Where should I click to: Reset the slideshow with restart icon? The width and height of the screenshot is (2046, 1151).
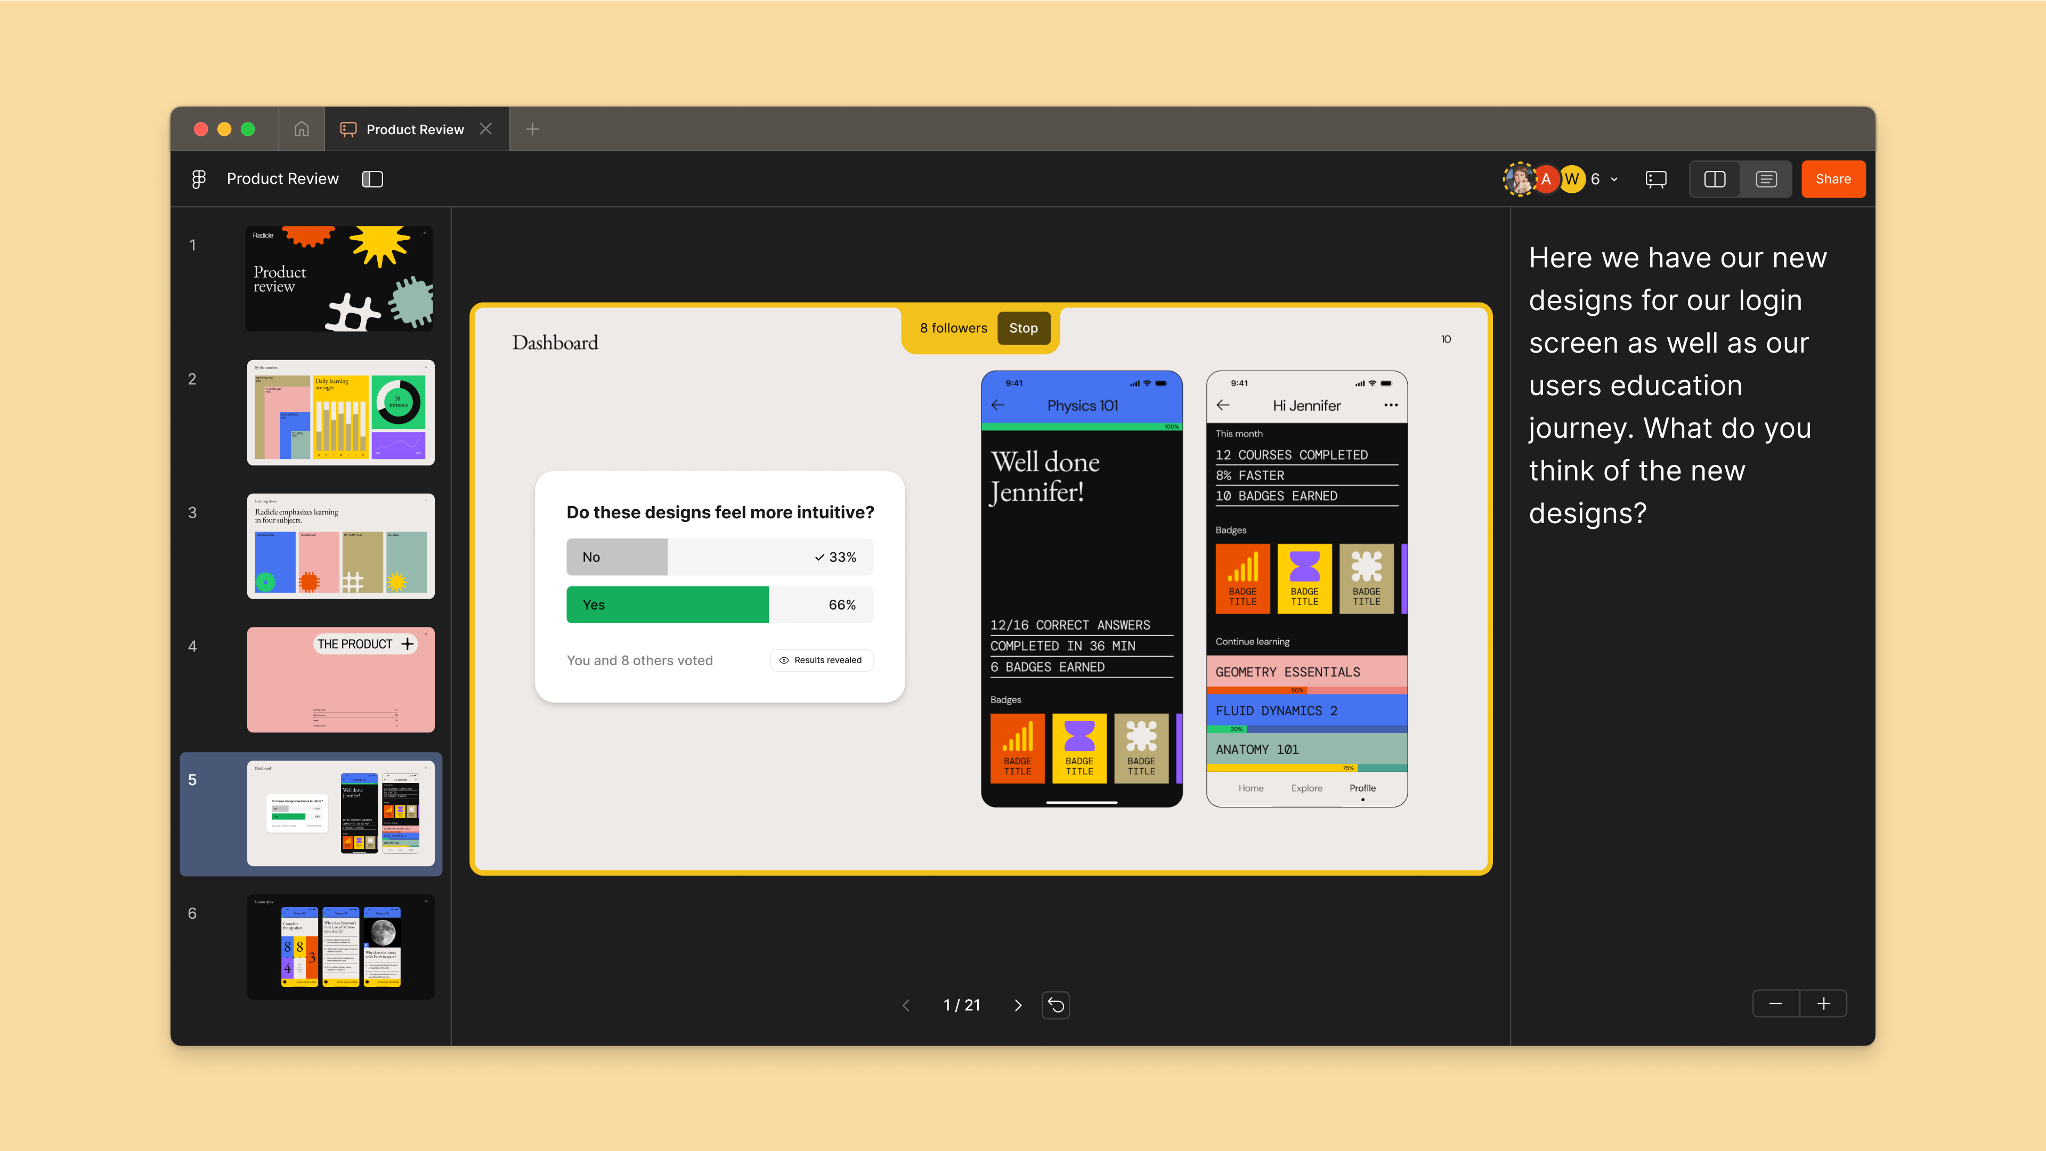pyautogui.click(x=1056, y=1005)
